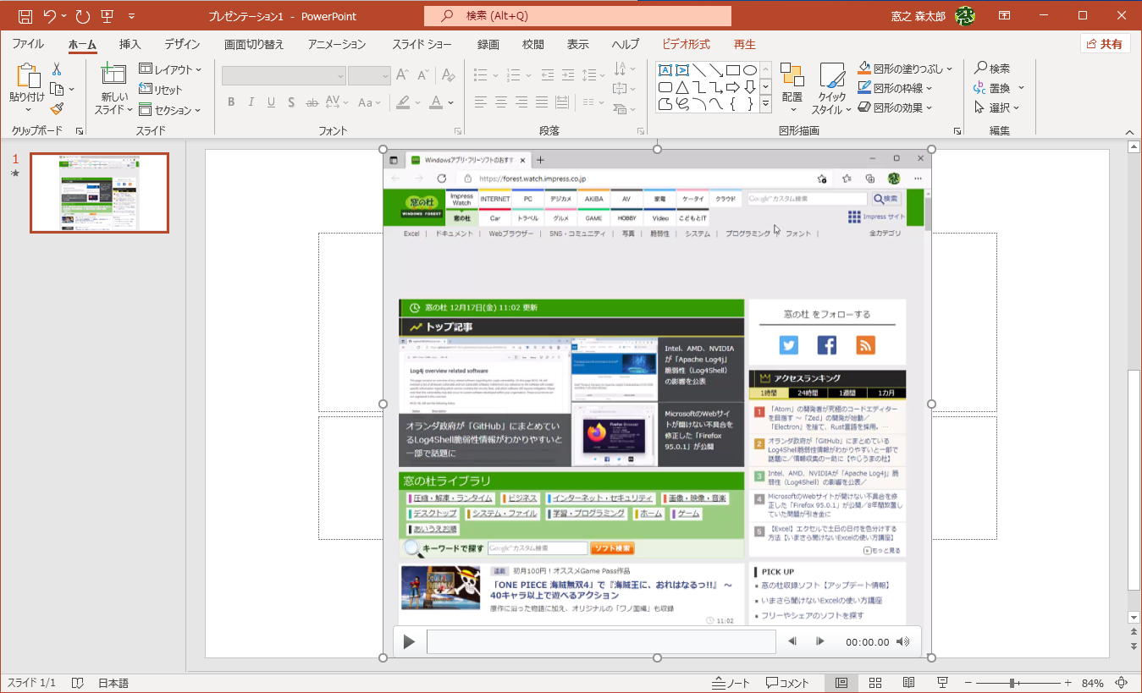1142x693 pixels.
Task: Undo the last action in the title bar
Action: pyautogui.click(x=50, y=16)
